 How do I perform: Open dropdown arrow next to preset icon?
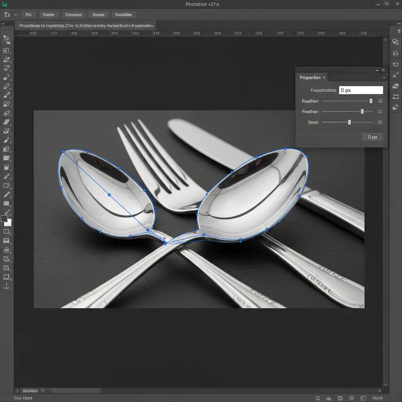point(16,15)
